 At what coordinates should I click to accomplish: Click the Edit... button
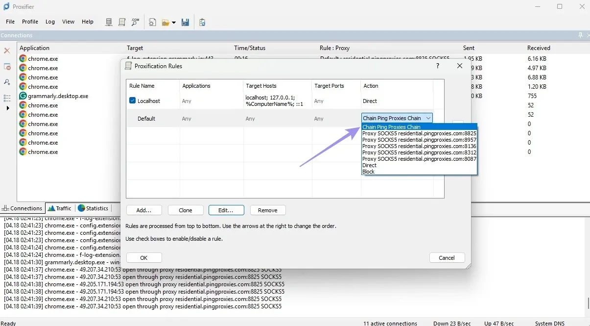[226, 210]
